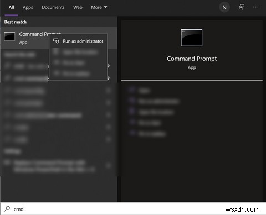The height and width of the screenshot is (215, 266).
Task: Switch to the Web filter tab
Action: click(78, 7)
